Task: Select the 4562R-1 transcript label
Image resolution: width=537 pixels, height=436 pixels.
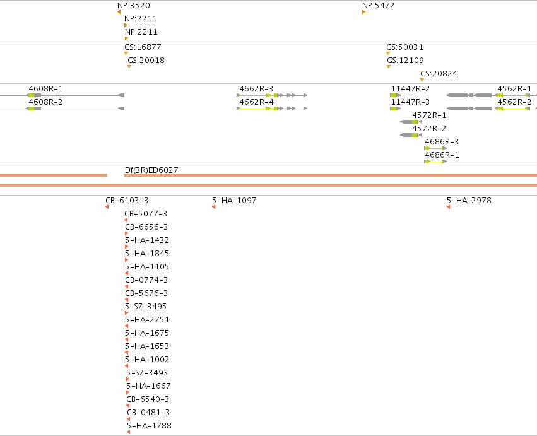Action: coord(514,89)
